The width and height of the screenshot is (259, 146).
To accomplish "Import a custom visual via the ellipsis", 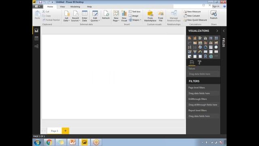I will pyautogui.click(x=216, y=56).
